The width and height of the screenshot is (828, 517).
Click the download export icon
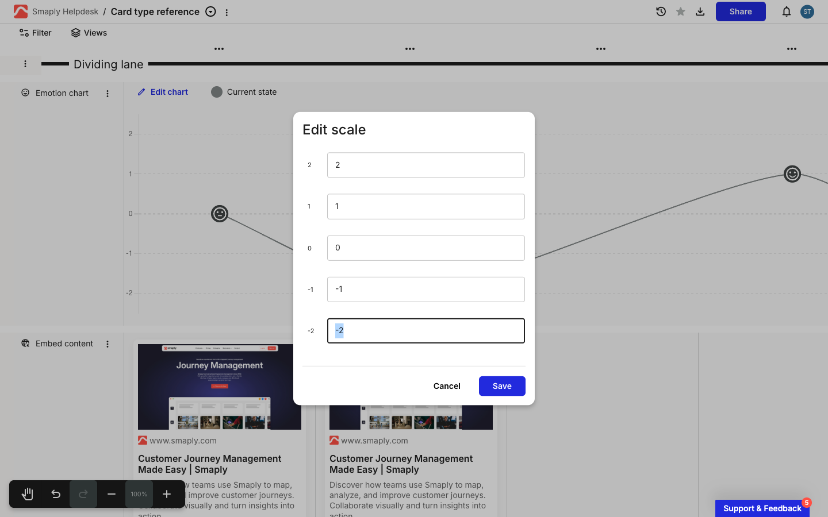[700, 11]
